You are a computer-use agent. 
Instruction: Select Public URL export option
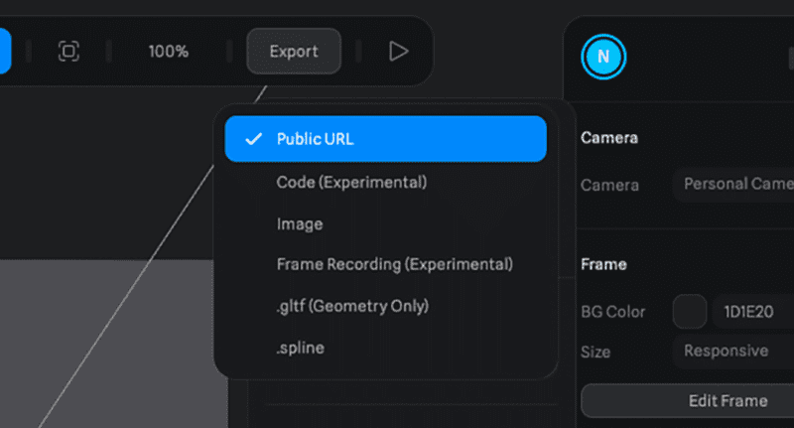coord(385,139)
